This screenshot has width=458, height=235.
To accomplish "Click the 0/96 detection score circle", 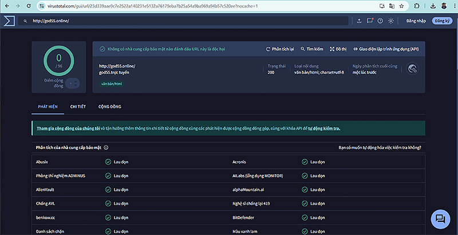I will 59,61.
